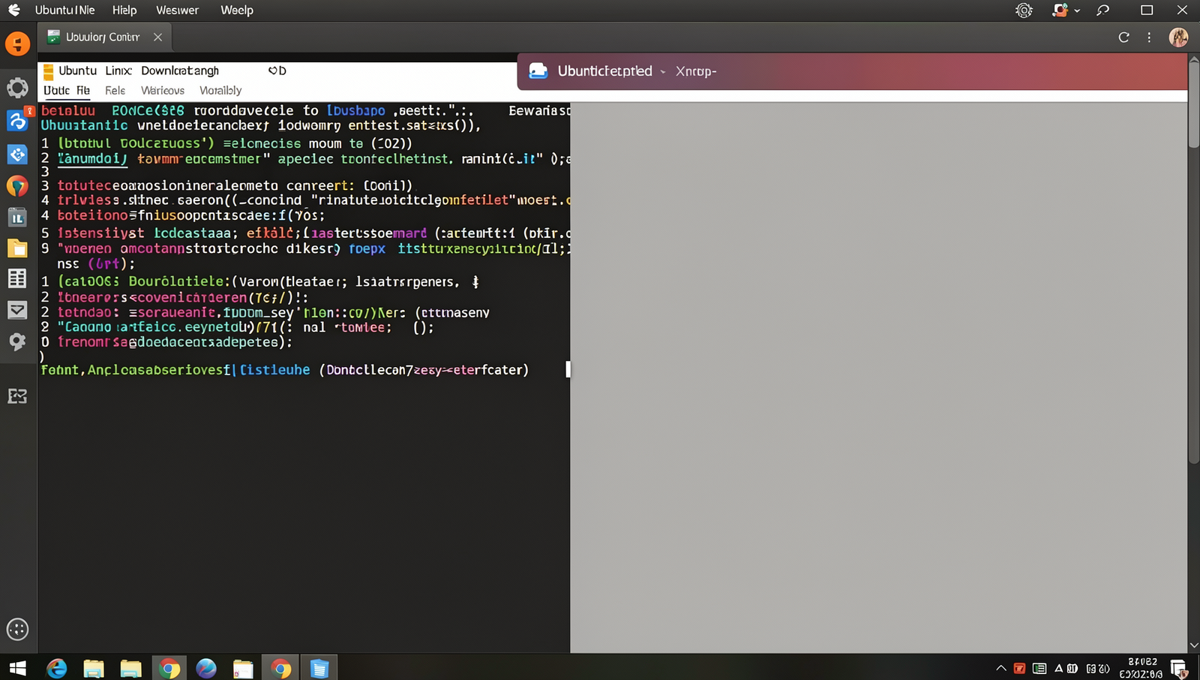This screenshot has width=1200, height=680.
Task: Click the Ubunticfetpted banner title
Action: [604, 71]
